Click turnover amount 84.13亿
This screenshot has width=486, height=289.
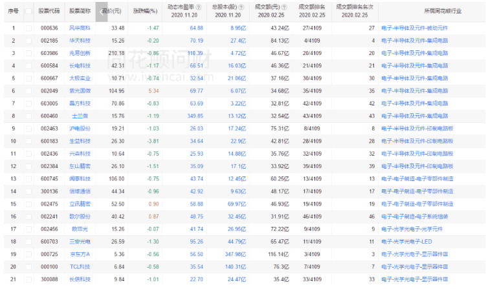click(280, 41)
